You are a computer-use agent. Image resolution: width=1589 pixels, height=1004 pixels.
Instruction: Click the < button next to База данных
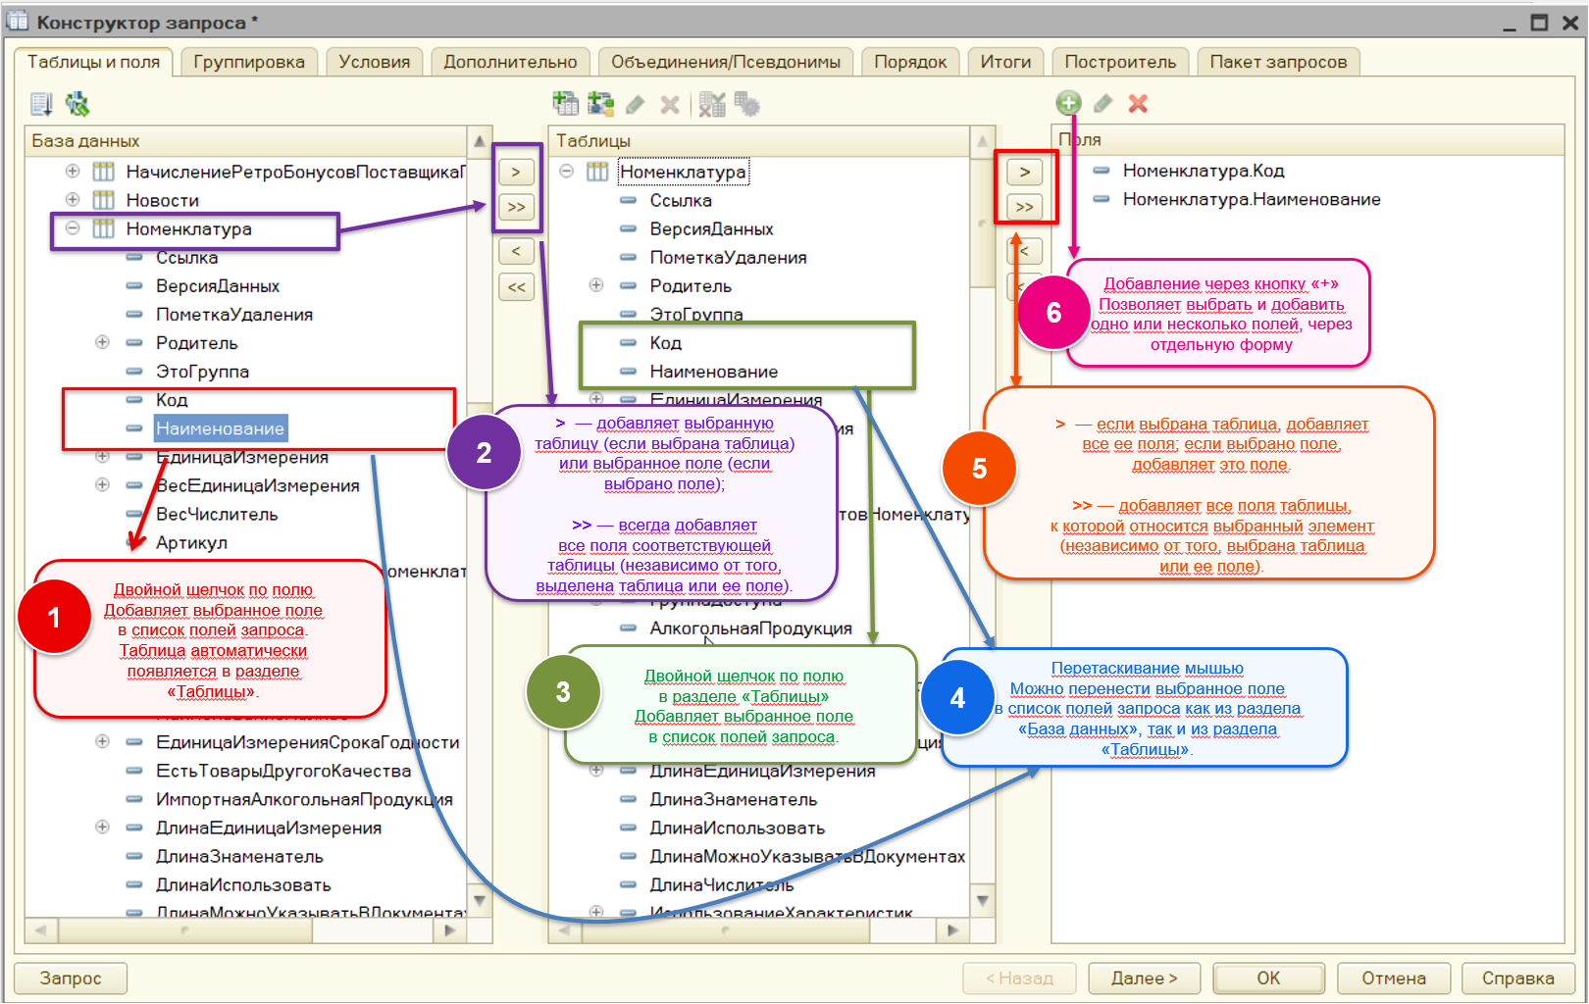[x=516, y=251]
